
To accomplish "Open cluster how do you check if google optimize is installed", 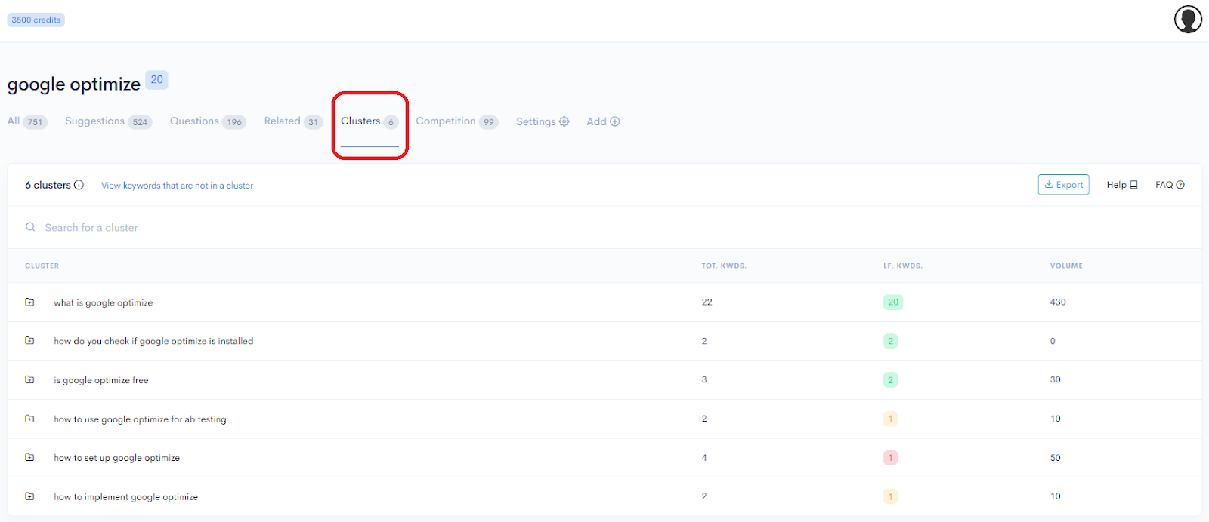I will 153,341.
